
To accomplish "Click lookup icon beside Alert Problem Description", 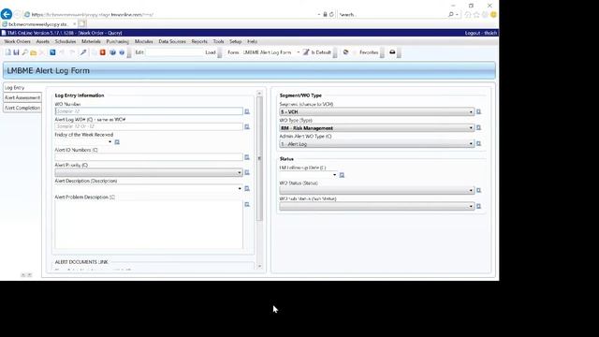I will click(247, 204).
